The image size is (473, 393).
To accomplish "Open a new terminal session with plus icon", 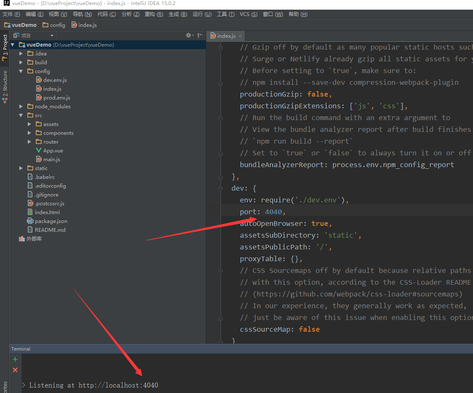I will [15, 359].
